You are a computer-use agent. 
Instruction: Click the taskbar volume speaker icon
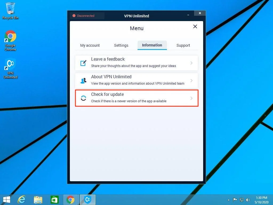[248, 200]
